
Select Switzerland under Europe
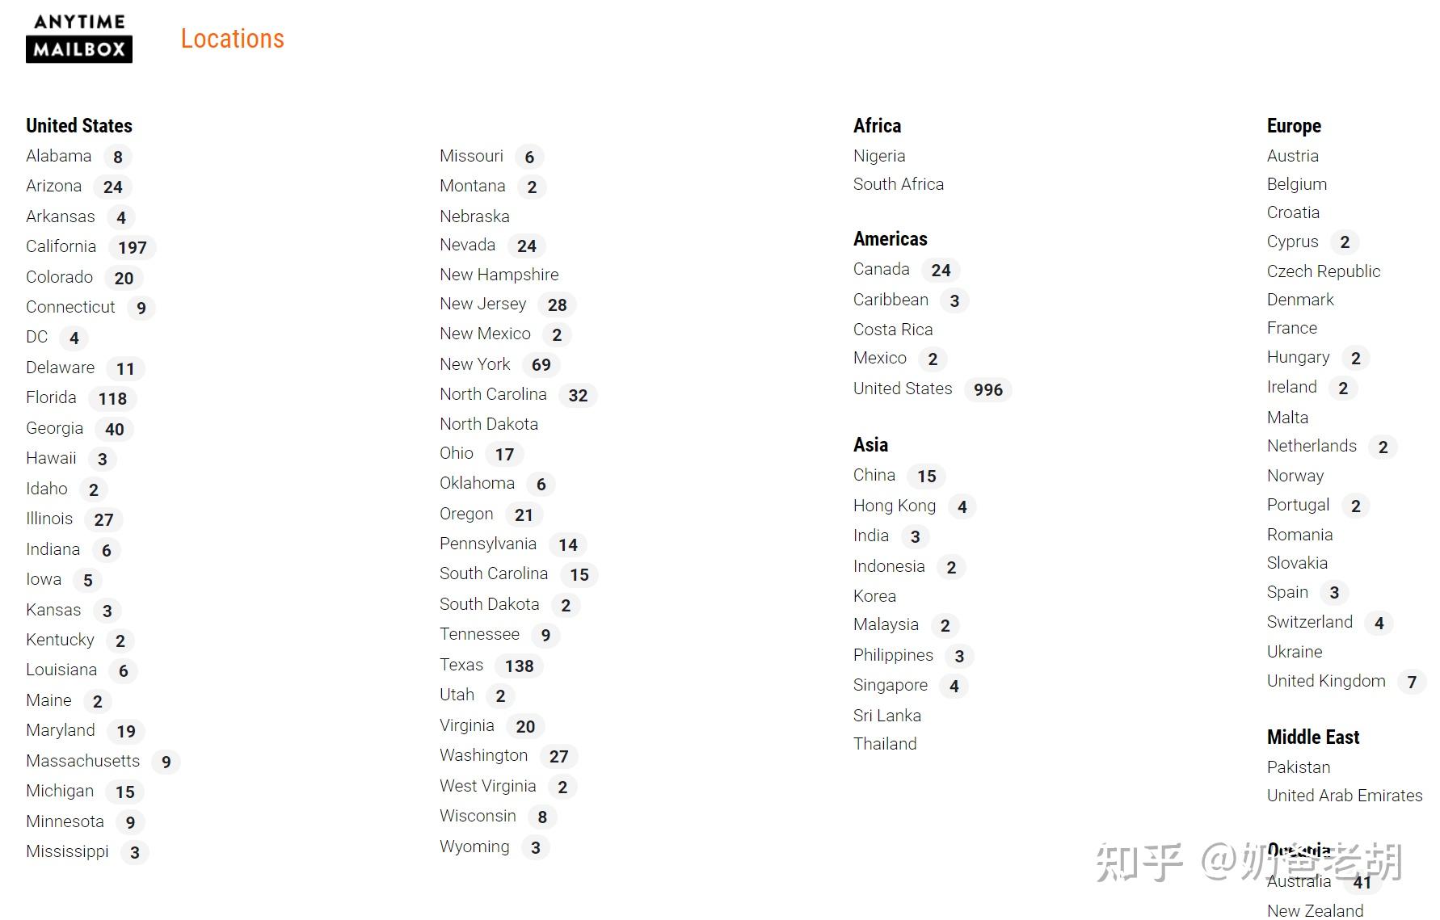tap(1329, 622)
